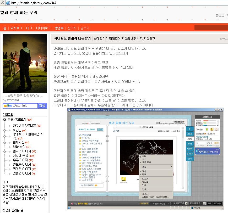Click the clock icon in the music player
Viewport: 228px width, 213px height.
[x=197, y=143]
